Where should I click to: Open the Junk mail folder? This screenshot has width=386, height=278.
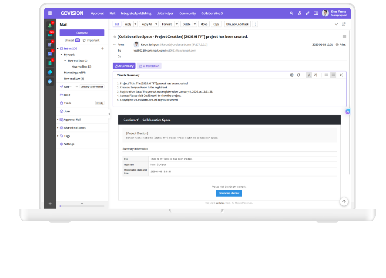[67, 111]
